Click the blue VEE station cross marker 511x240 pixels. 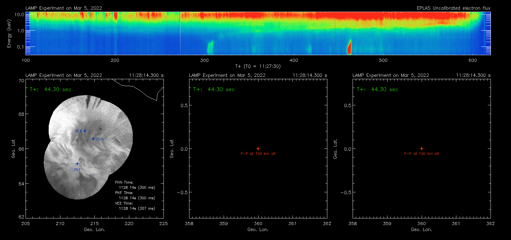[x=85, y=131]
